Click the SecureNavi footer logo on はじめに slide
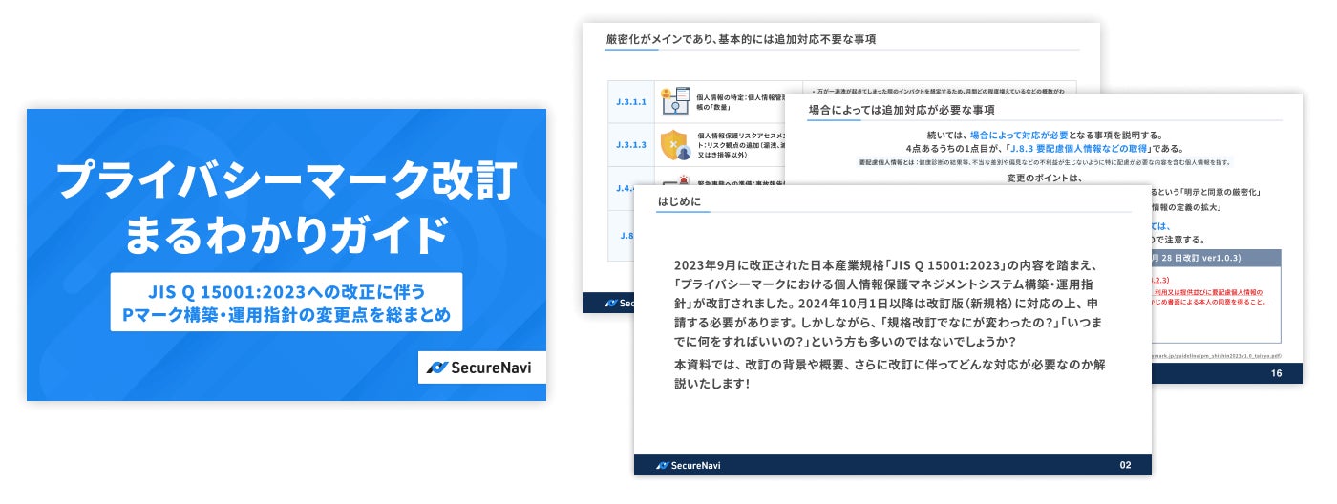The height and width of the screenshot is (504, 1337). point(688,465)
